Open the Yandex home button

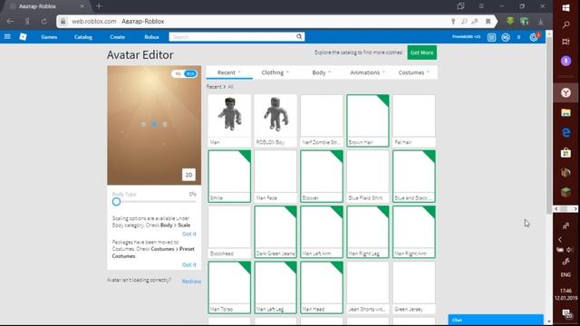(27, 22)
